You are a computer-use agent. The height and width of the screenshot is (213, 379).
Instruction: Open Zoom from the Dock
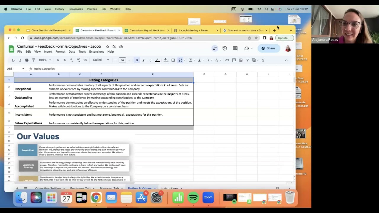208,197
